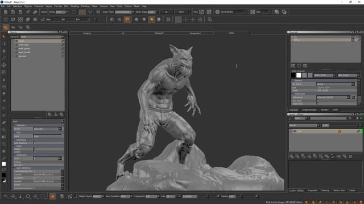Image resolution: width=364 pixels, height=204 pixels.
Task: Open the History View tab at bottom right
Action: [339, 190]
